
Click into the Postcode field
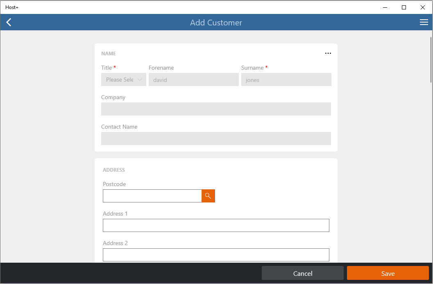[152, 196]
